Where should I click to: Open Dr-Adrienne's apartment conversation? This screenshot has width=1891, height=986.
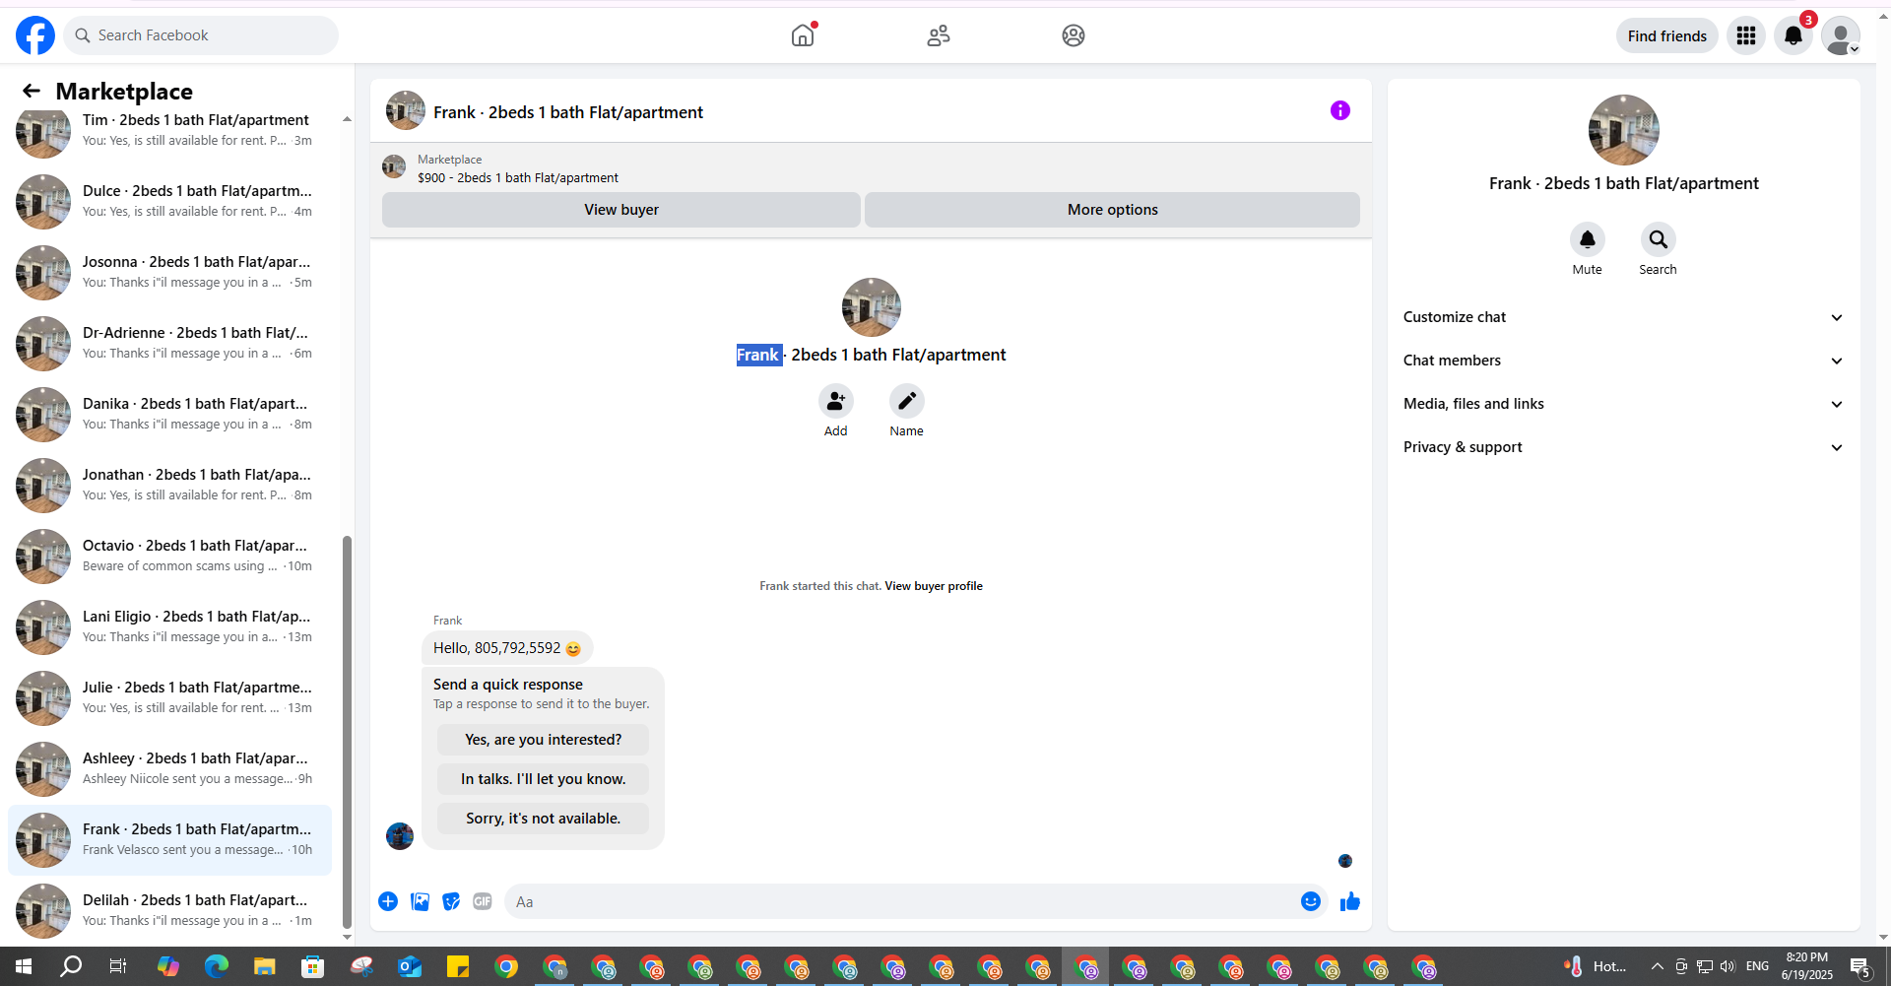point(169,343)
